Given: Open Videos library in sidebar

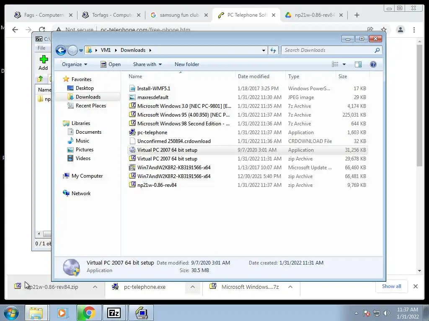Looking at the screenshot, I should [x=83, y=158].
